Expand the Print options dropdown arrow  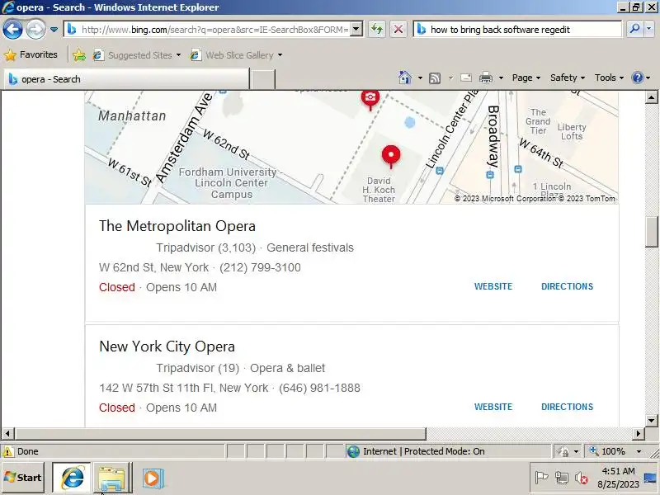click(501, 78)
